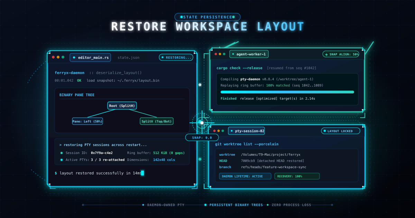Select the pty-session-02 tab
The image size is (415, 218).
coord(247,131)
